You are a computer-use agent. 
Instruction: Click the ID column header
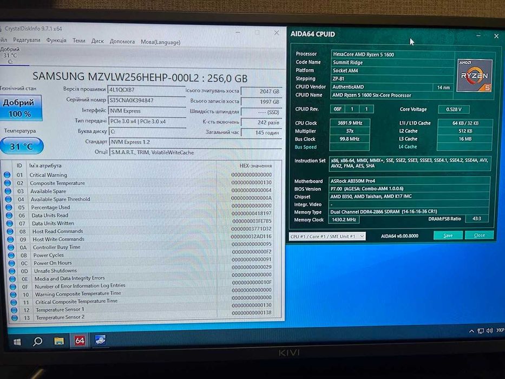(19, 166)
